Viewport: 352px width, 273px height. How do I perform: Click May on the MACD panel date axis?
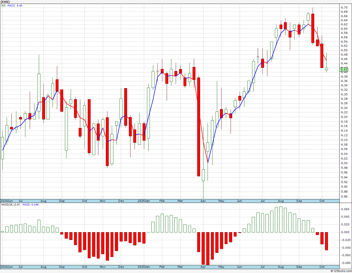221,267
